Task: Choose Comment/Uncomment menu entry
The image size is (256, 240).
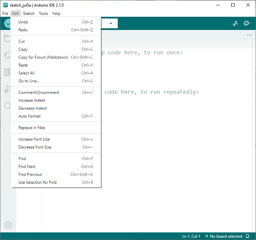Action: (55, 93)
